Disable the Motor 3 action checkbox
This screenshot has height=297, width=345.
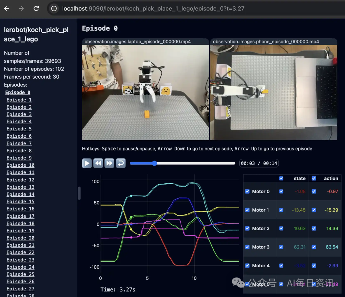tap(314, 247)
